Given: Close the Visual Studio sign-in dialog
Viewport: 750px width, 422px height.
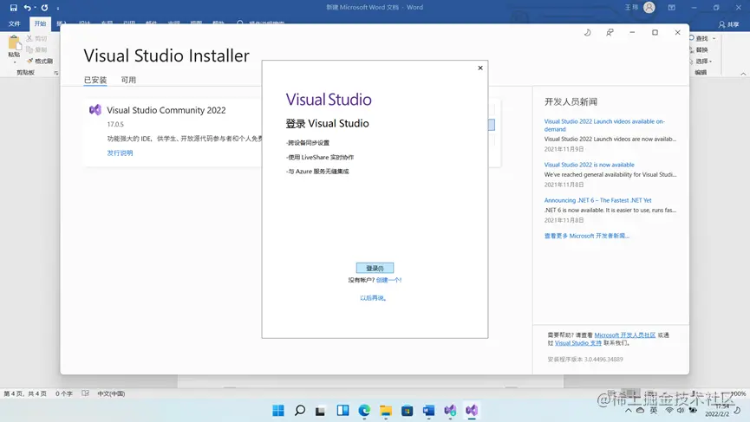Looking at the screenshot, I should pos(480,68).
